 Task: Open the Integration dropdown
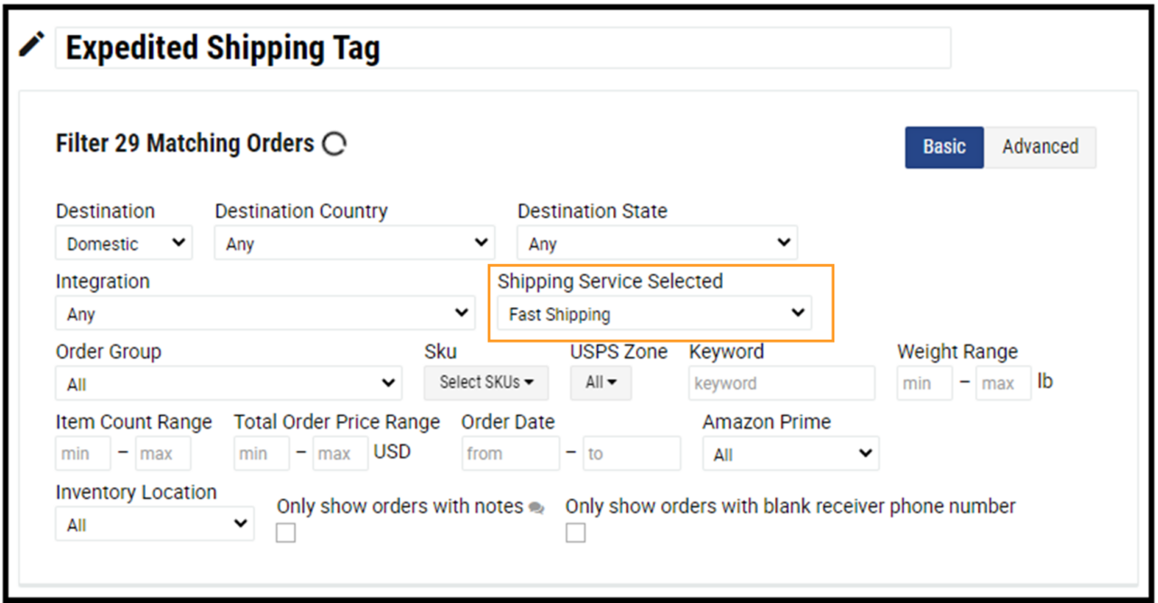(x=265, y=313)
